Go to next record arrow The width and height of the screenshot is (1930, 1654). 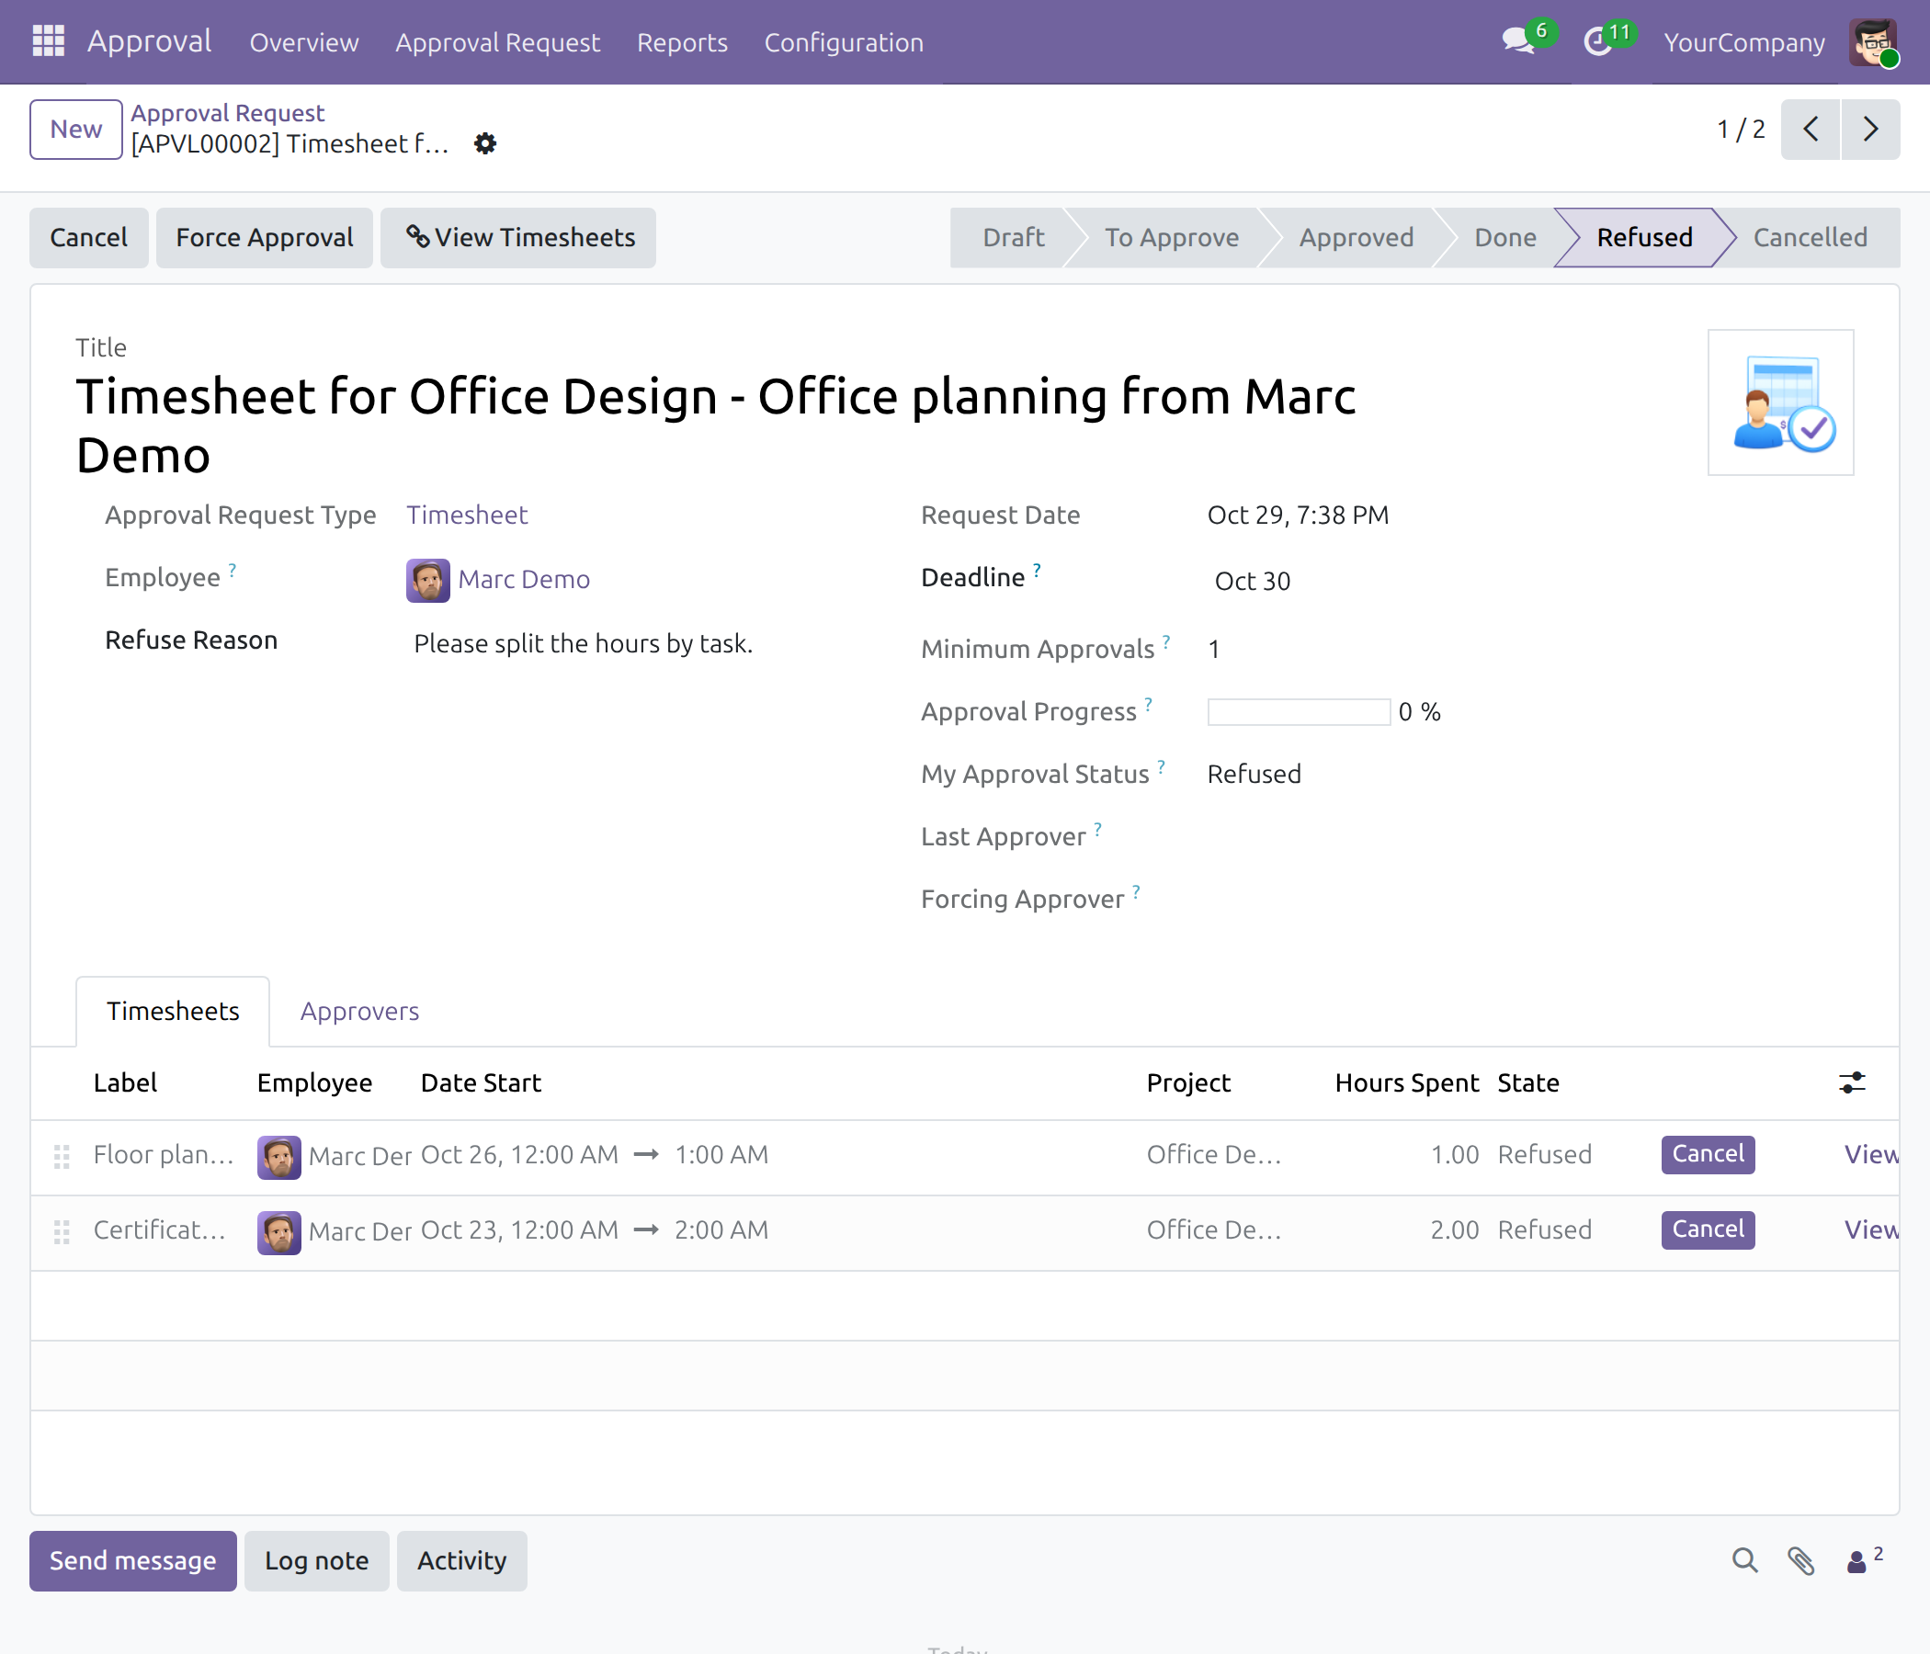(x=1869, y=130)
